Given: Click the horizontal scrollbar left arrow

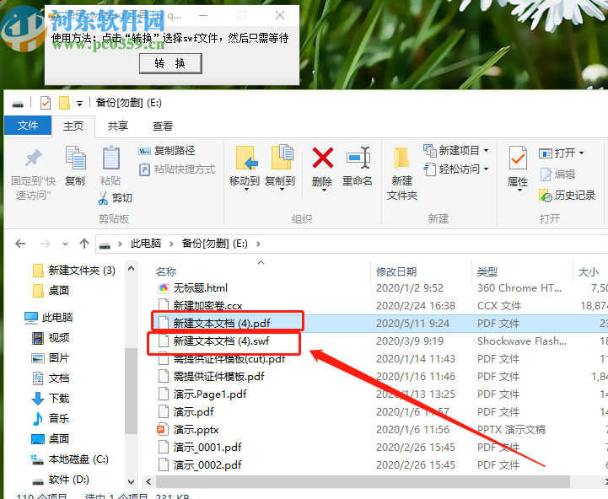Looking at the screenshot, I should click(148, 482).
